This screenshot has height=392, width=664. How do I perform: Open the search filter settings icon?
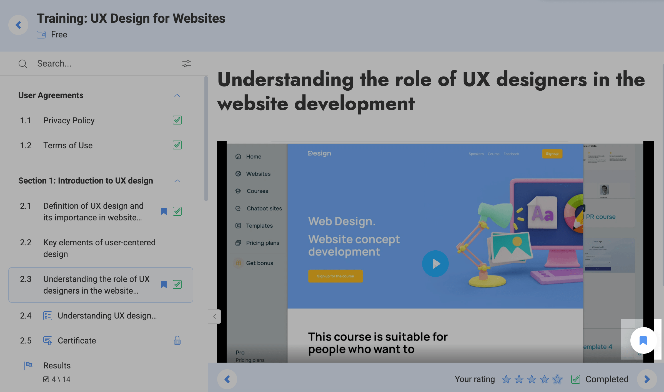click(x=186, y=63)
